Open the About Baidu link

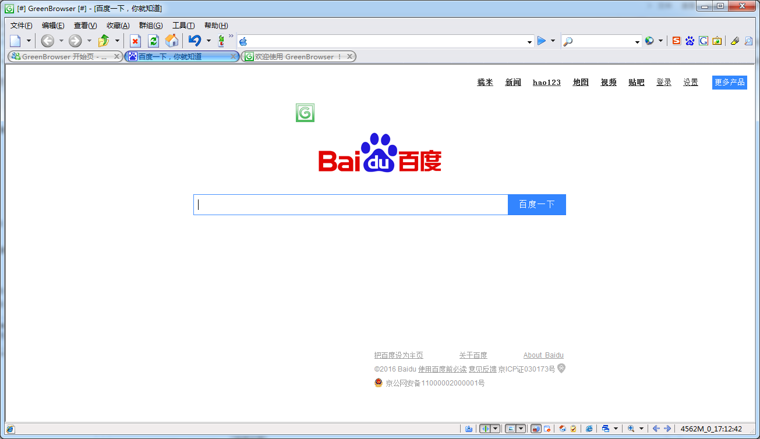tap(543, 355)
